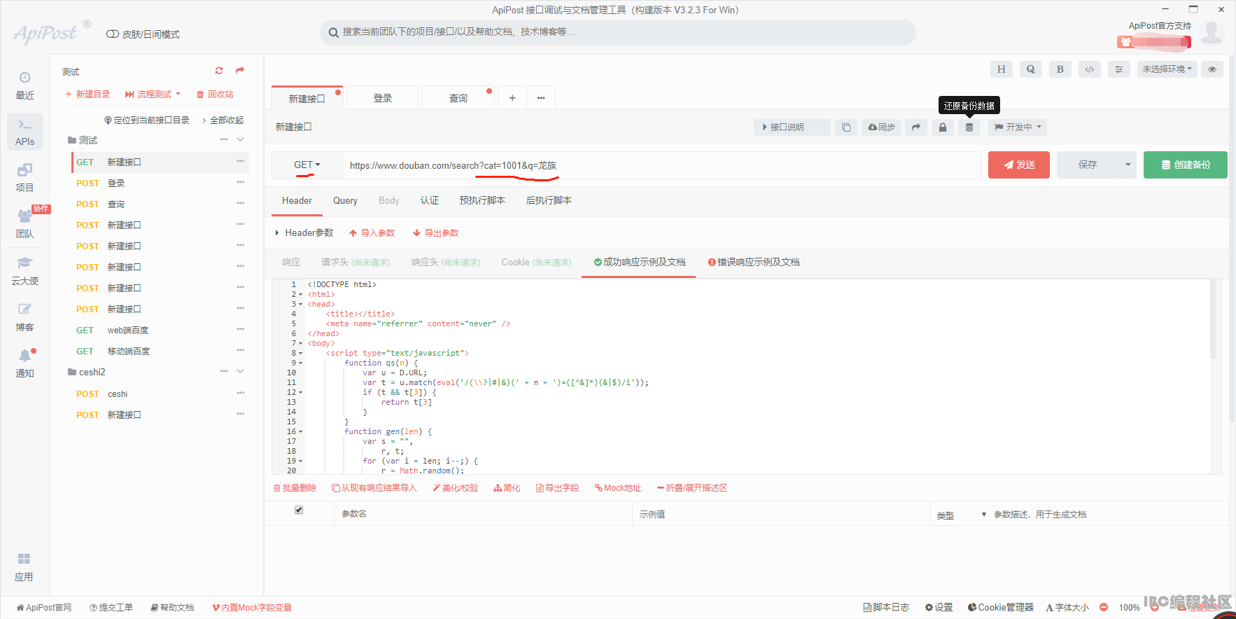Click the response code editor scrollbar
Screen dimensions: 1236x619
(x=1213, y=321)
